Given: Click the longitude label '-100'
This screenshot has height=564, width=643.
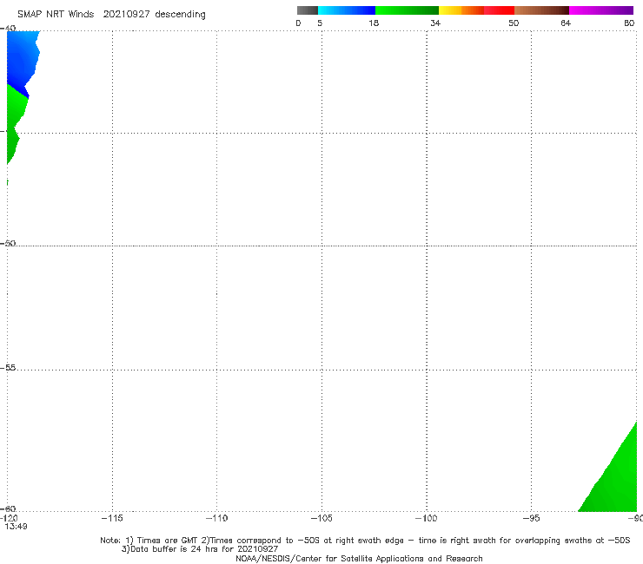Looking at the screenshot, I should 426,518.
